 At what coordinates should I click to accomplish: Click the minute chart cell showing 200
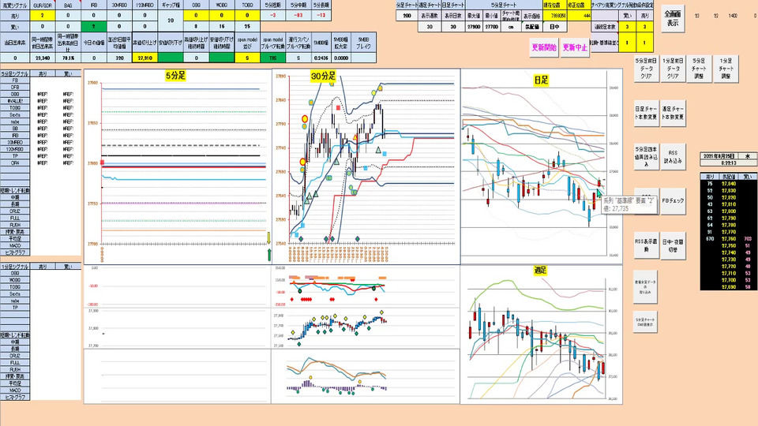[407, 16]
